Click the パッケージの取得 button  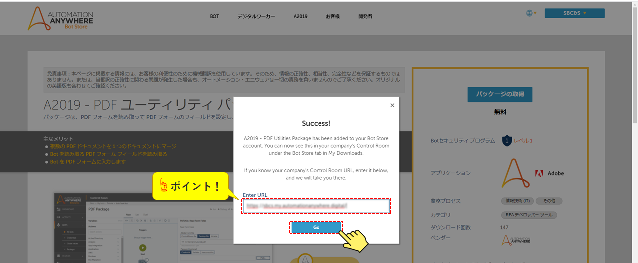click(x=500, y=94)
